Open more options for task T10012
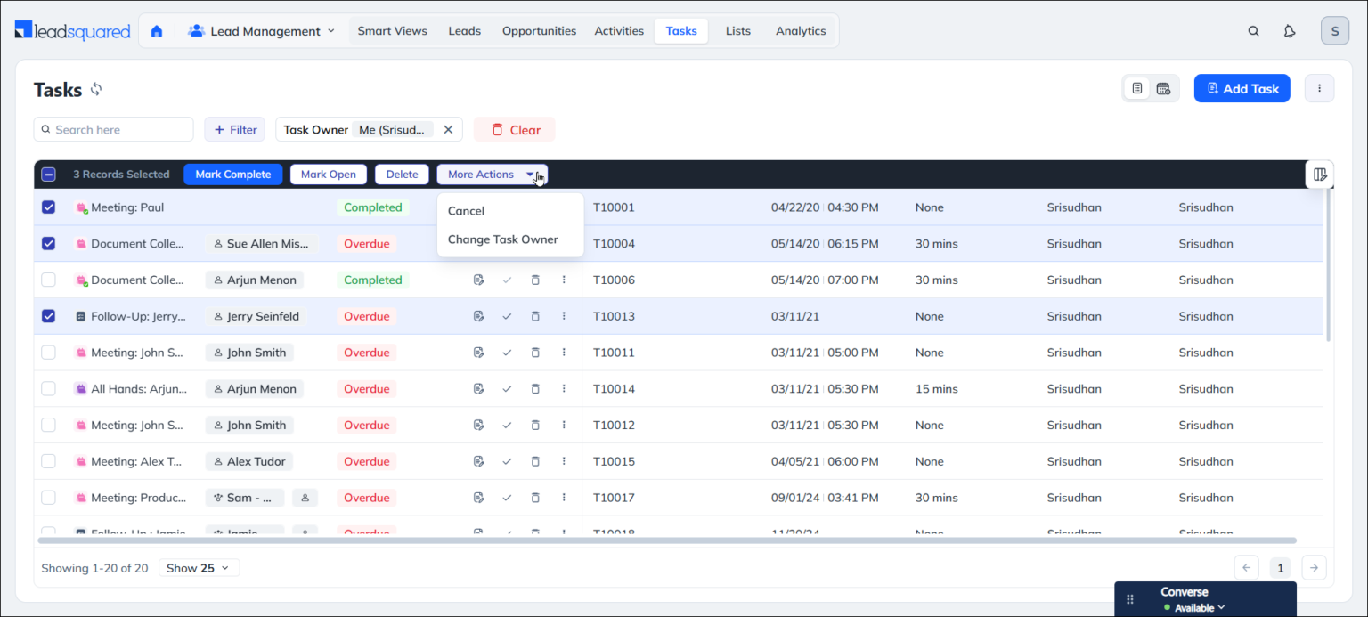The height and width of the screenshot is (617, 1368). [564, 426]
